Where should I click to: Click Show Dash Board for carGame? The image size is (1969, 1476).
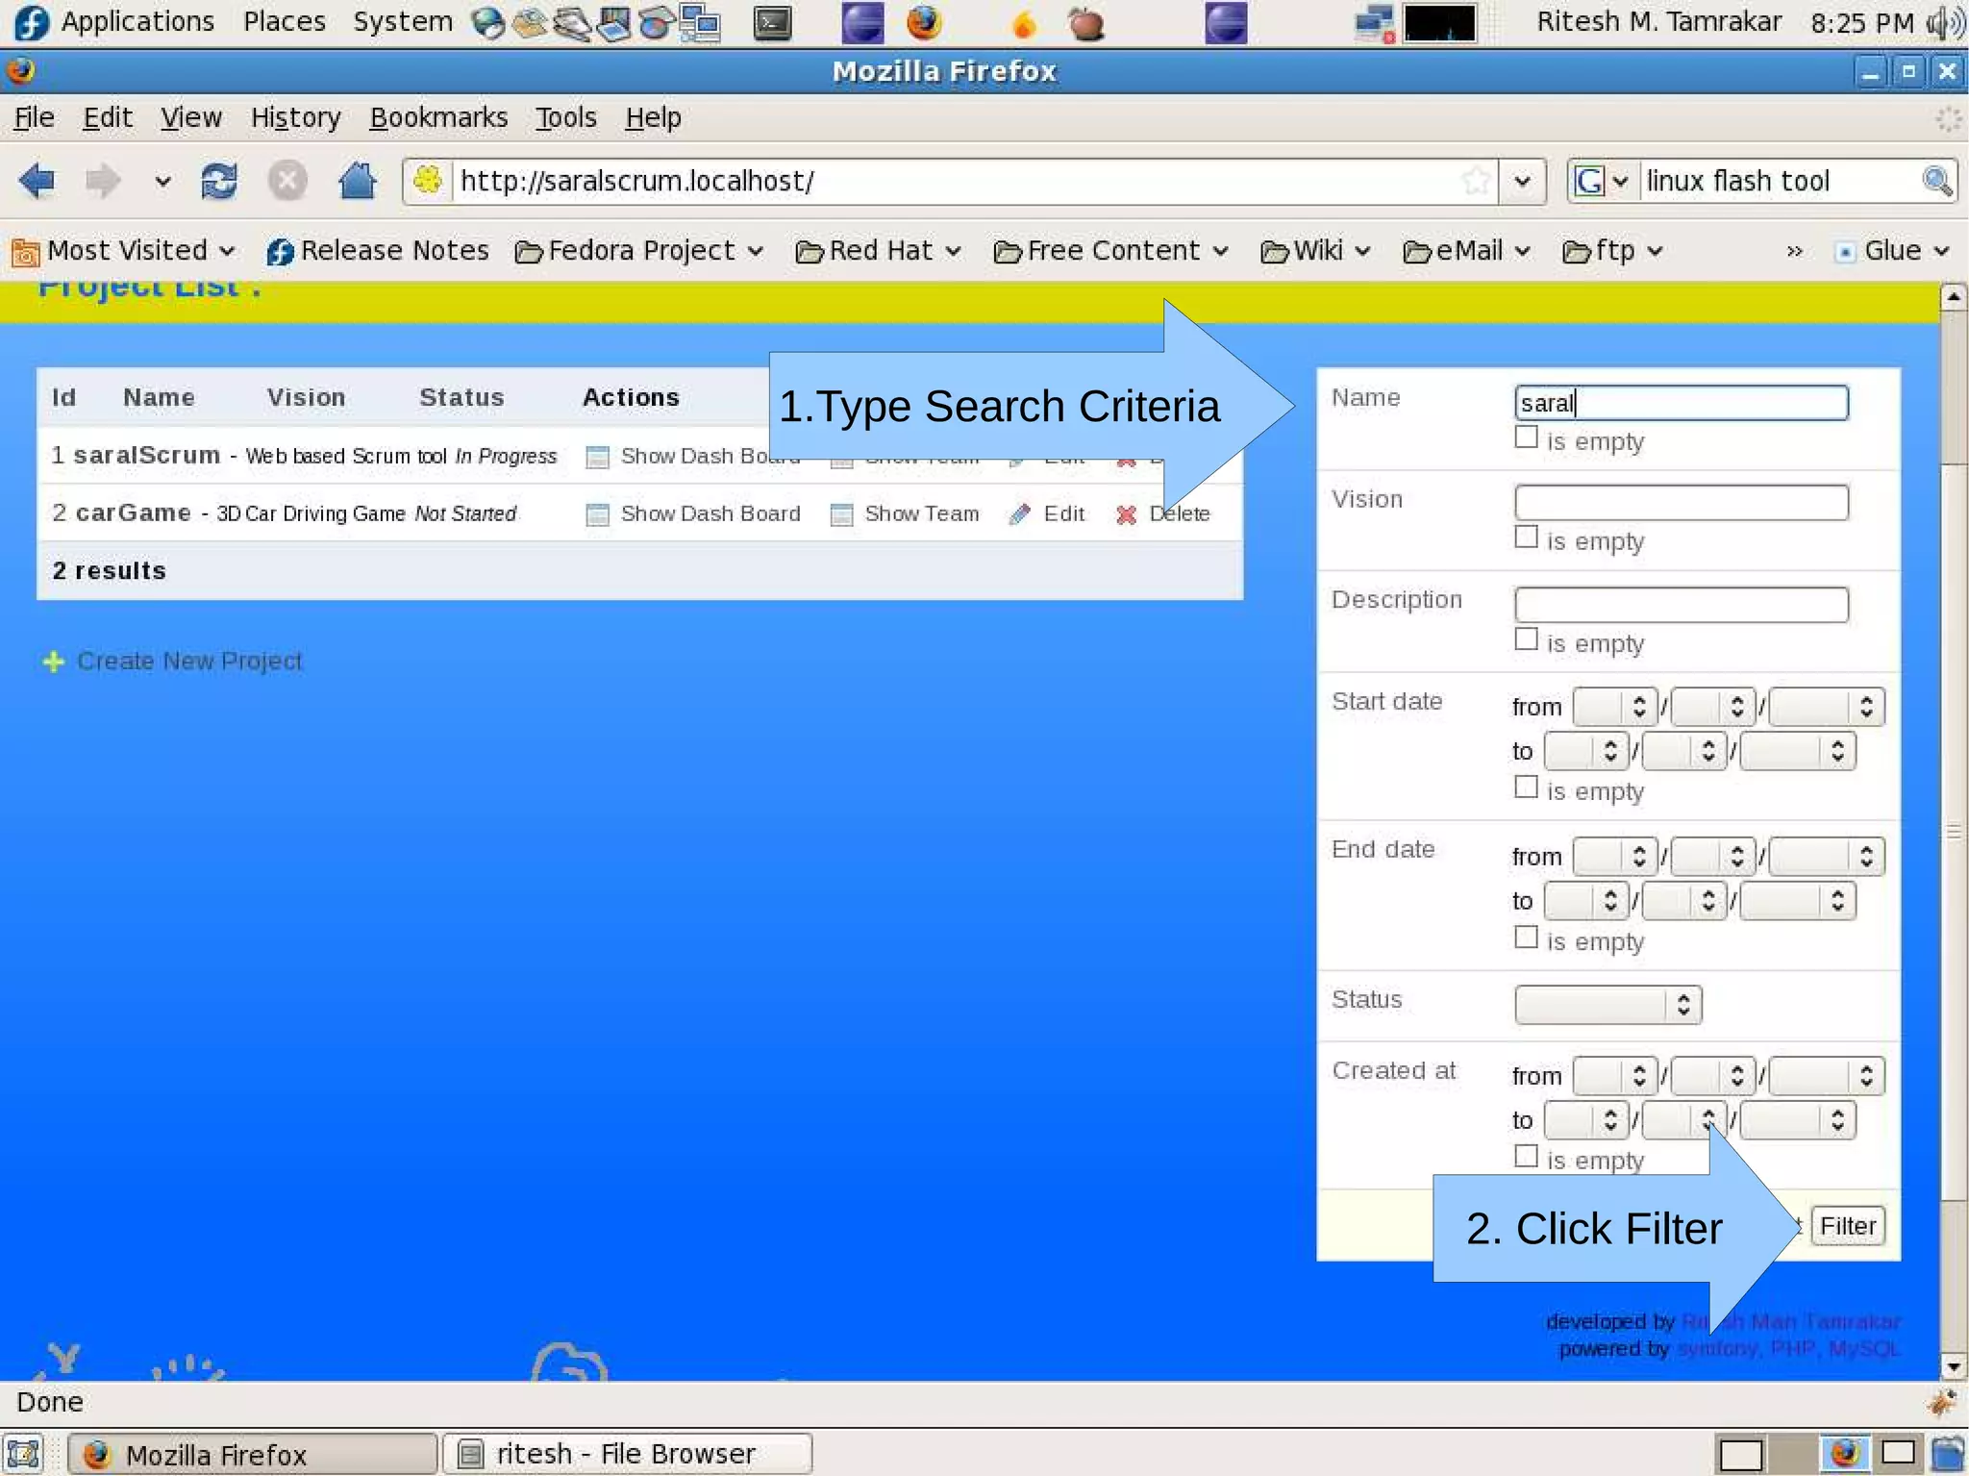pos(710,514)
